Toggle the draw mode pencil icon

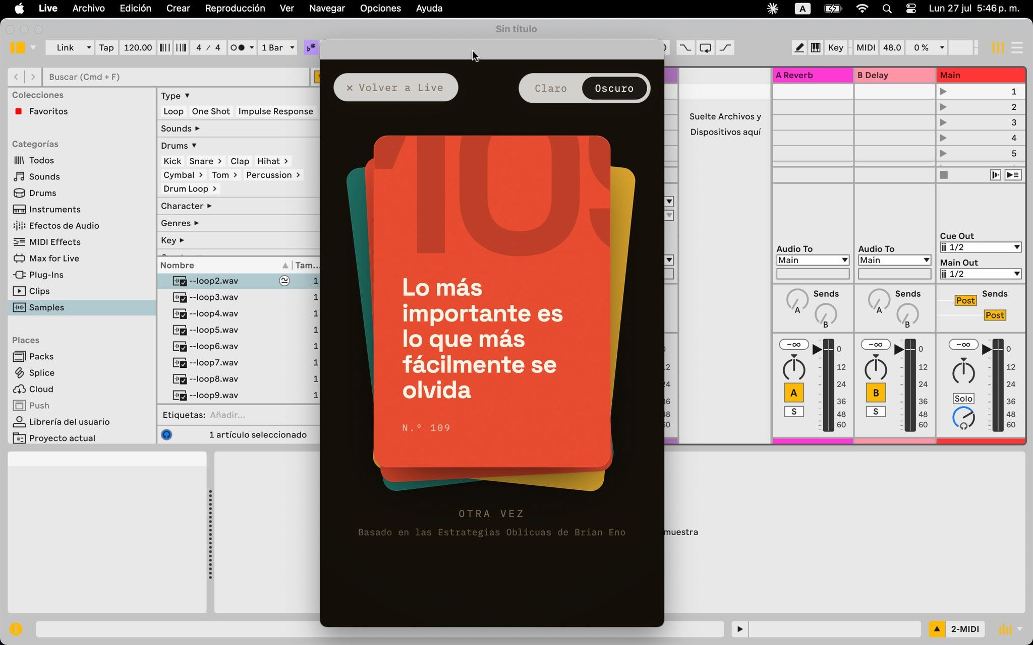tap(799, 47)
